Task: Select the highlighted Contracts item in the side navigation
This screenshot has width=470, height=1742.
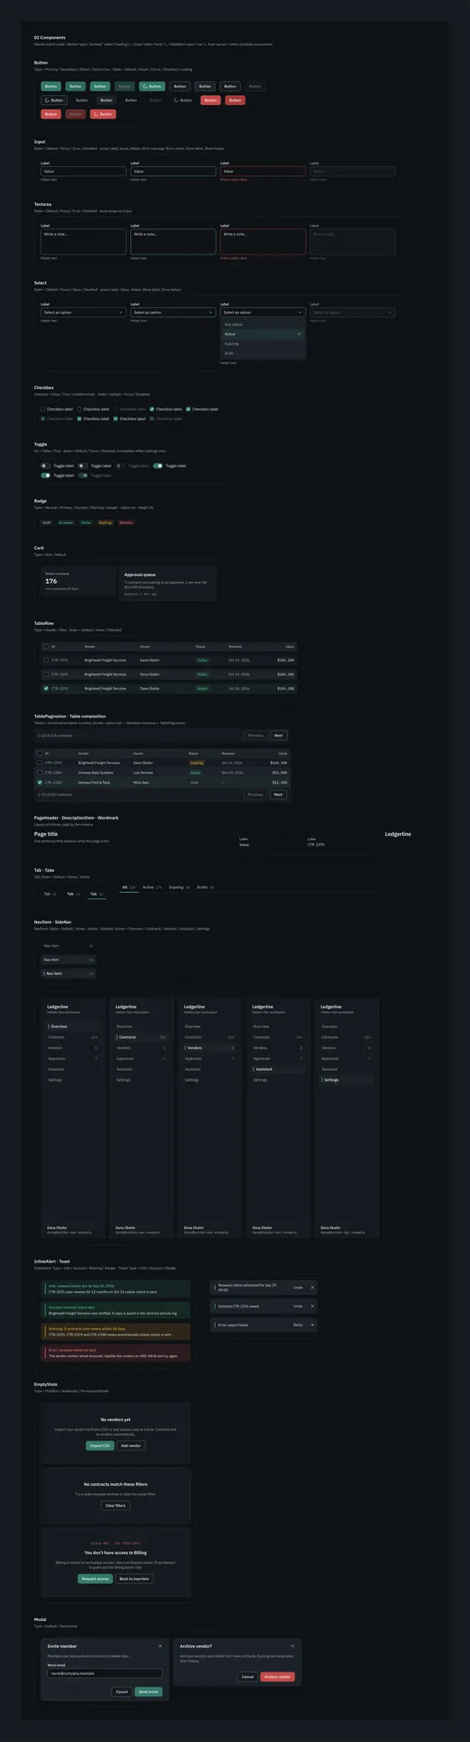Action: pyautogui.click(x=141, y=1037)
